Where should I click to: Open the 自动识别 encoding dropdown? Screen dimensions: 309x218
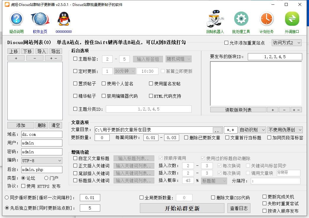[x=252, y=130]
